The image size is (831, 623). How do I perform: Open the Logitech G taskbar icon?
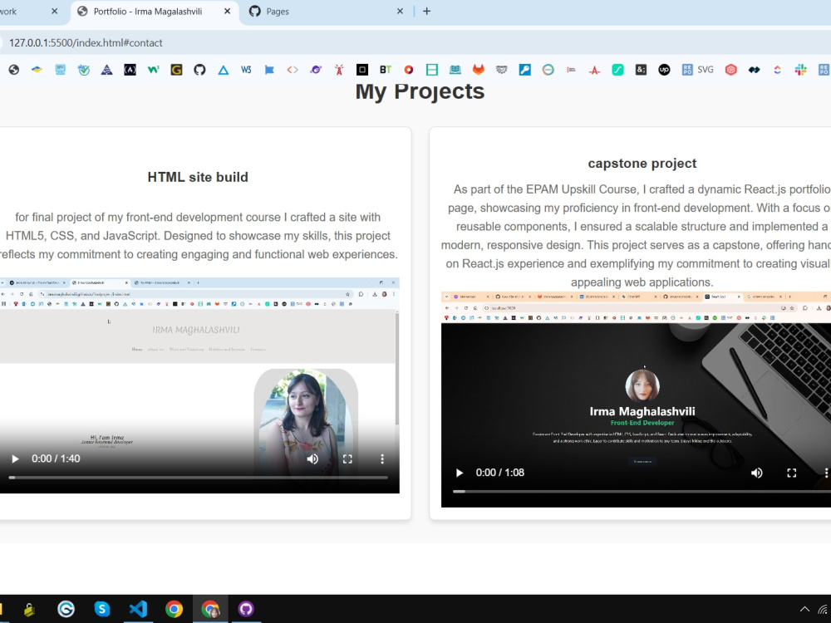(x=66, y=609)
